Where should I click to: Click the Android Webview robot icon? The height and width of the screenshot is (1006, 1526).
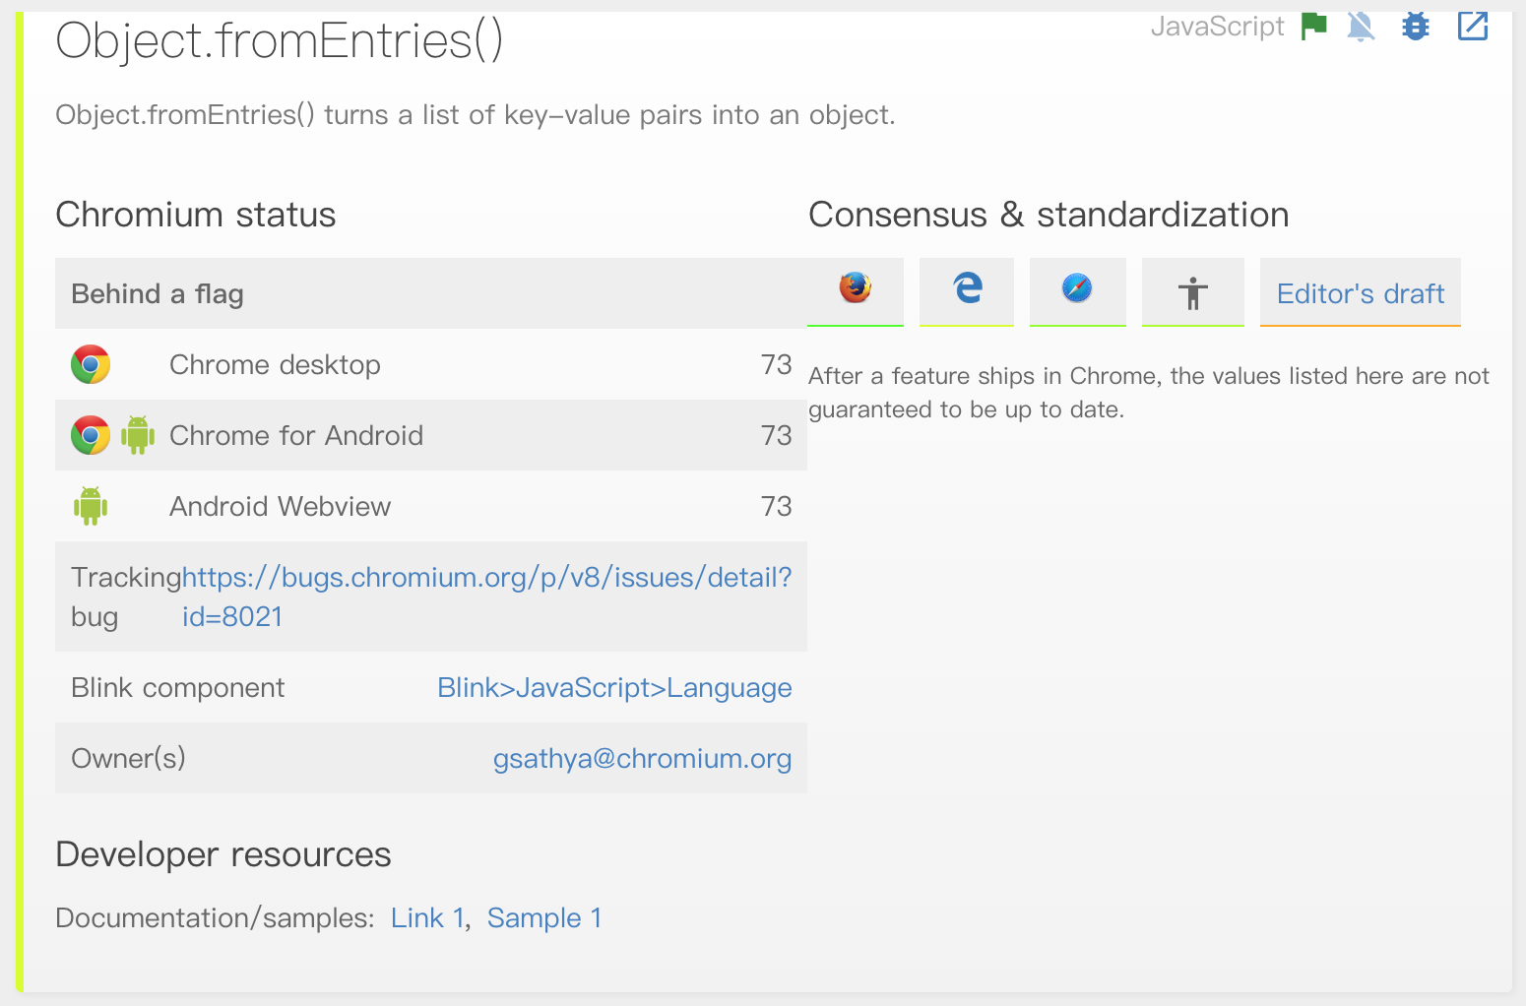91,506
